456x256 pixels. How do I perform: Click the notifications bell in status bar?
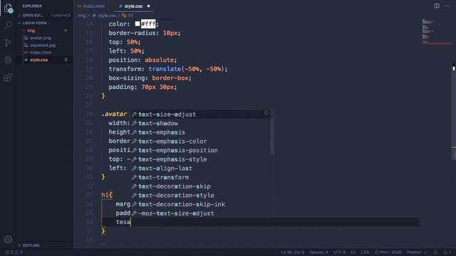(447, 252)
